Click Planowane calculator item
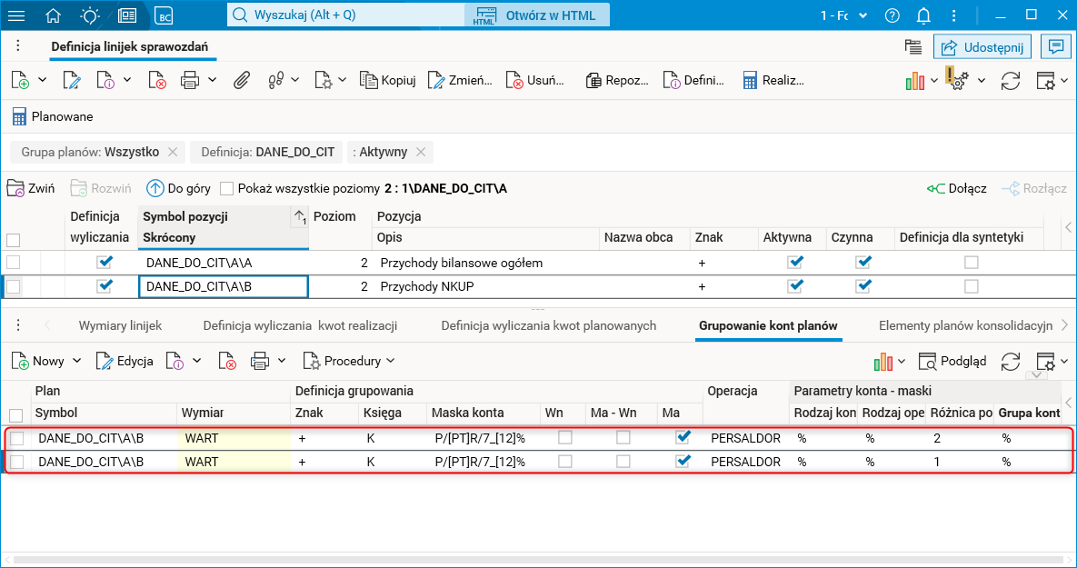 point(52,116)
